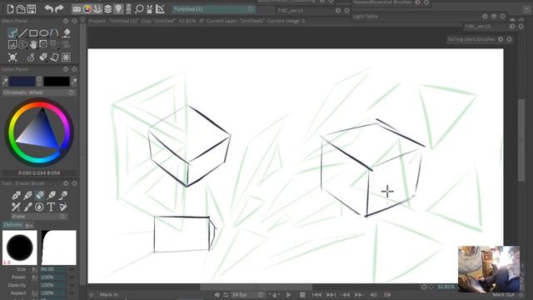
Task: Open the magnifier zoom panel
Action: 139,9
